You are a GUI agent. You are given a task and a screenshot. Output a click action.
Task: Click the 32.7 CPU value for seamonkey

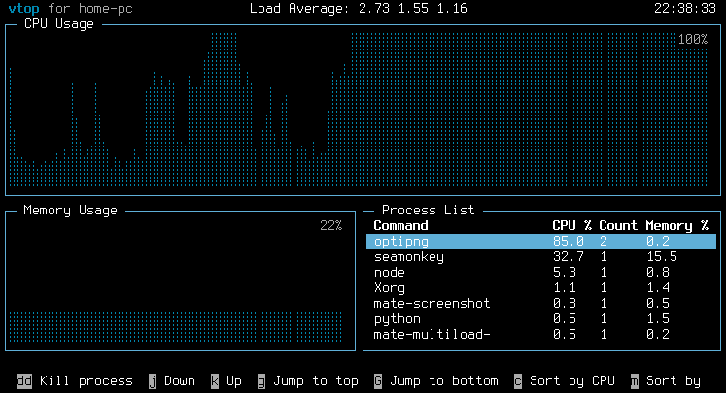[x=569, y=257]
